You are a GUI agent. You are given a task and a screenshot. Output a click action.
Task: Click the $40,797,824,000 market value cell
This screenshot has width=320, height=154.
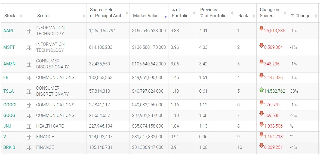point(148,91)
